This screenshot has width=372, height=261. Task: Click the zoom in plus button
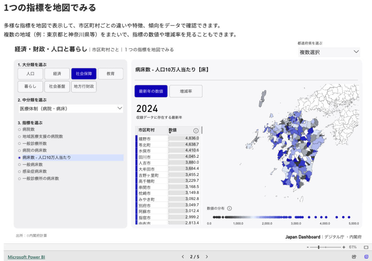click(x=344, y=247)
